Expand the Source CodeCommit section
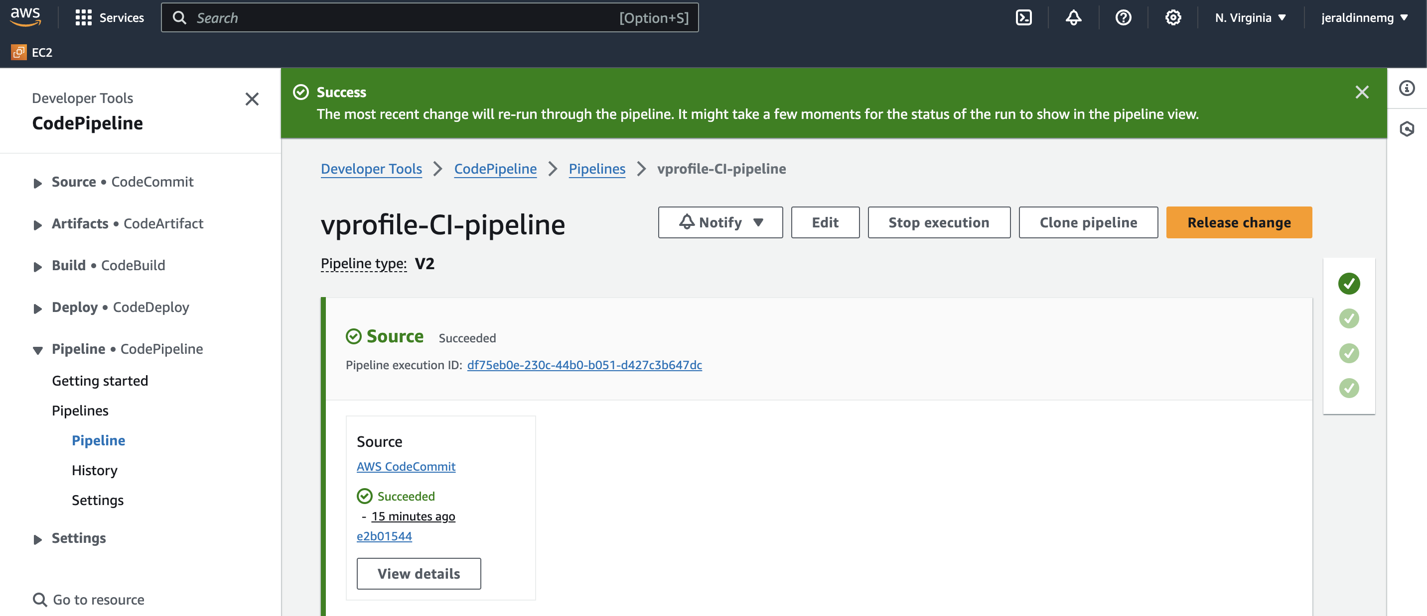Image resolution: width=1427 pixels, height=616 pixels. click(38, 183)
